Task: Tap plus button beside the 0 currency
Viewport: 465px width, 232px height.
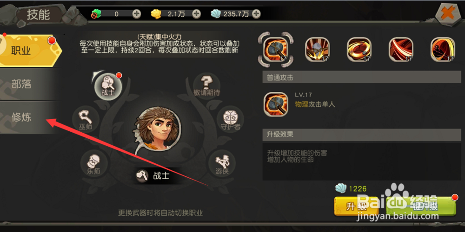Action: [x=136, y=13]
